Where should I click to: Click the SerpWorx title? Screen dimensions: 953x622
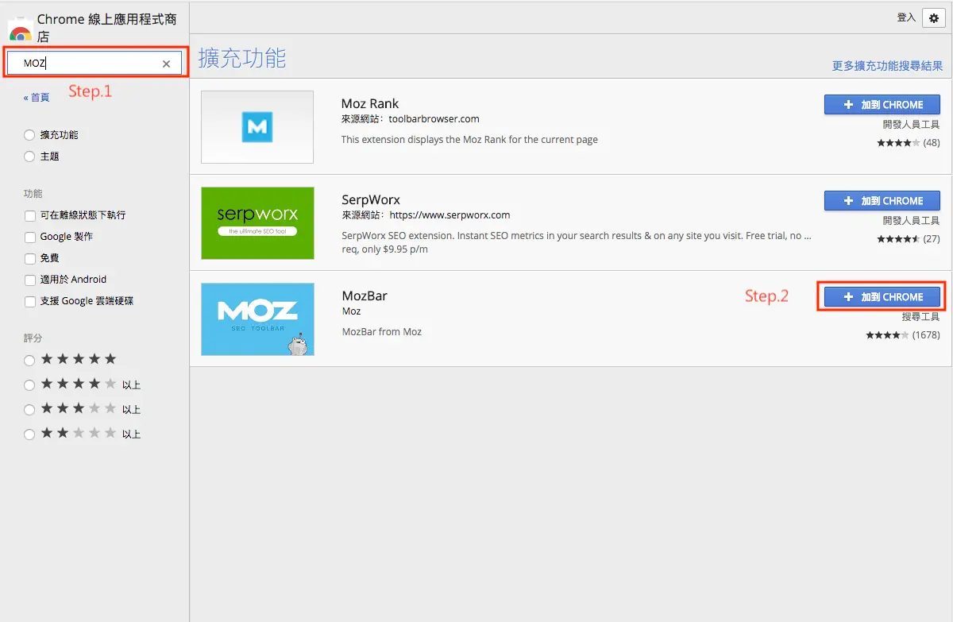point(371,199)
